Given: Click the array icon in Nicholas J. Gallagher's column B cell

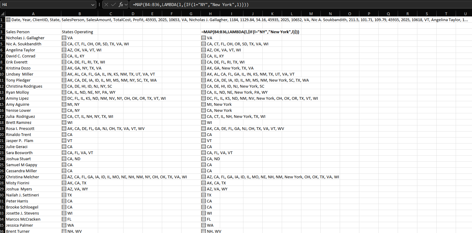Looking at the screenshot, I should (64, 38).
